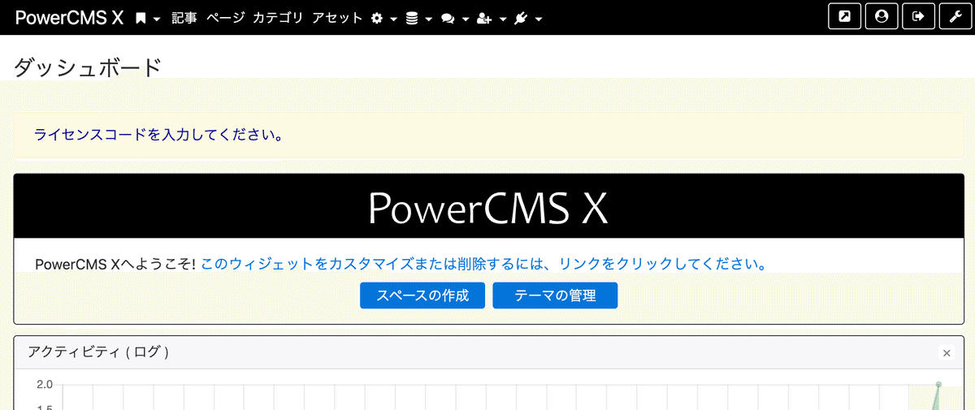Go to ページ in the navbar
The width and height of the screenshot is (975, 410).
click(x=225, y=18)
